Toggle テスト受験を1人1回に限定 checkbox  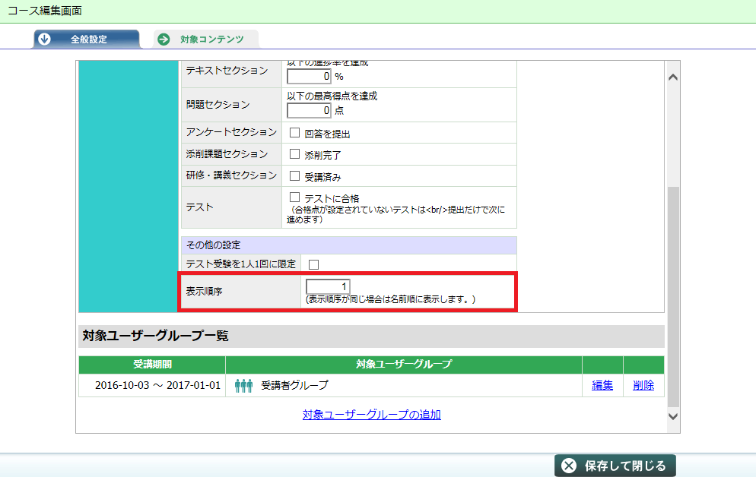314,264
